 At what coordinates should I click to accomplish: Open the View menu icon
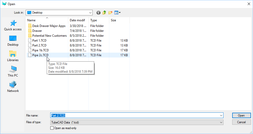coord(117,13)
